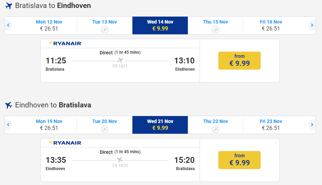Screen dimensions: 322x185
Task: Click the outbound from € 9.99 fare button
Action: [240, 61]
